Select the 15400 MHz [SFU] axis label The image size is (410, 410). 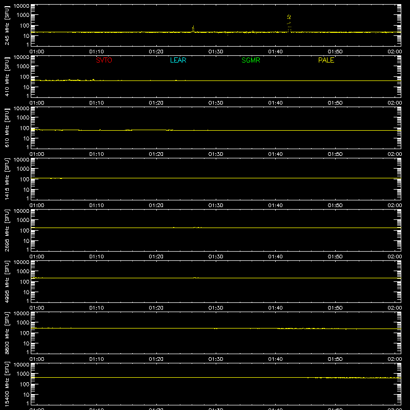point(7,384)
